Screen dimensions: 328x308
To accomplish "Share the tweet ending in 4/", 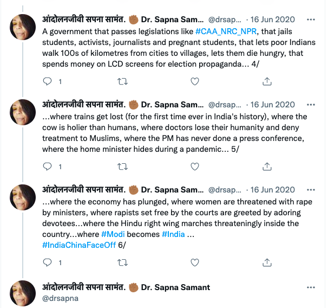I will tap(267, 81).
